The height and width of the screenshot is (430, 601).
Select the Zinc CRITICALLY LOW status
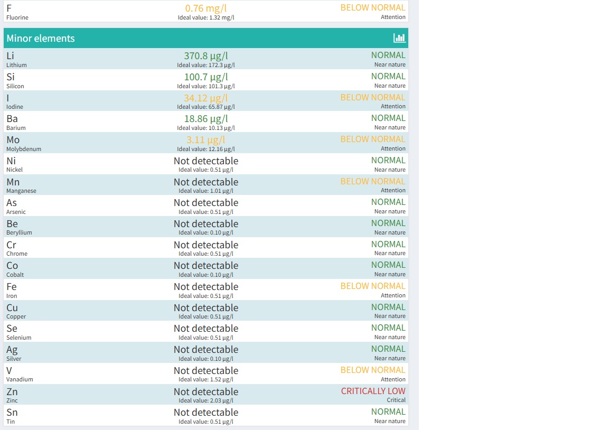tap(373, 391)
